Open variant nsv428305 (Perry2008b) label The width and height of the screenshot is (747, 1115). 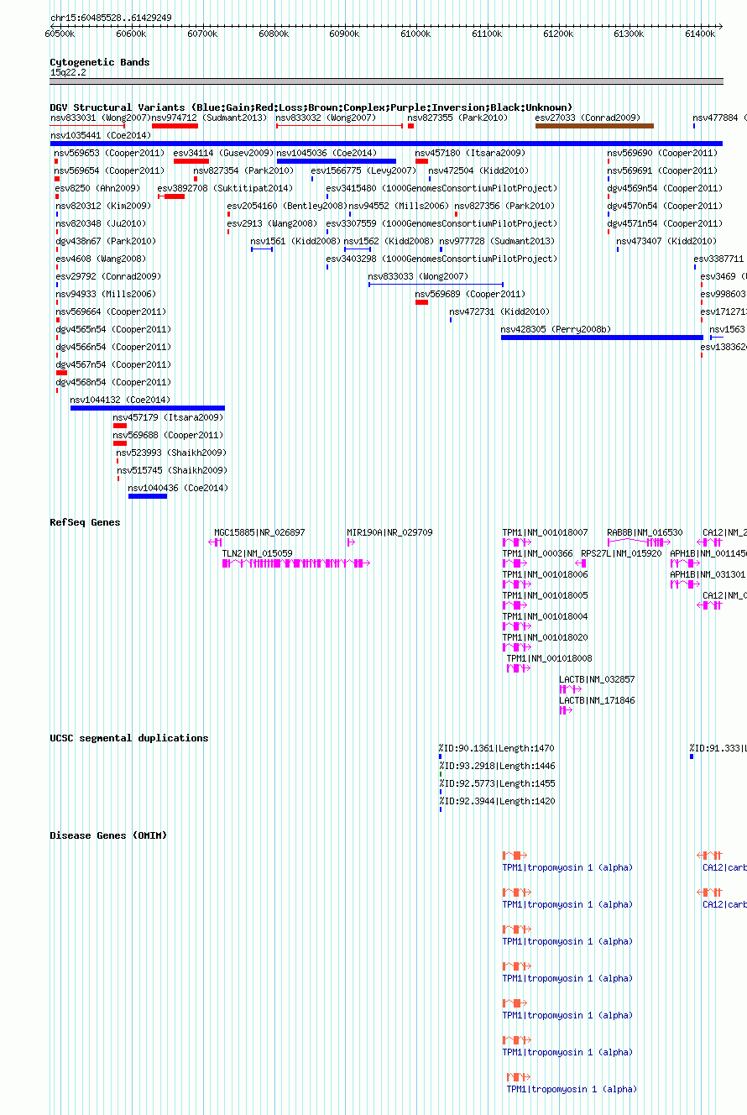click(556, 330)
